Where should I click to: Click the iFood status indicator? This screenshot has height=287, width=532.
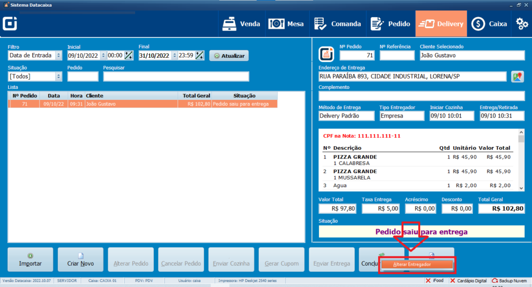435,281
